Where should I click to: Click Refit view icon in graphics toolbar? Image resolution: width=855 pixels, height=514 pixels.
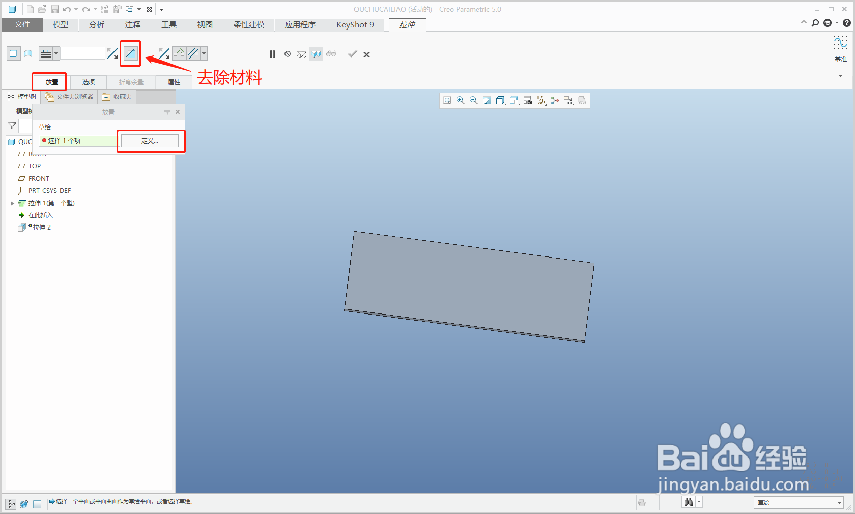click(x=447, y=101)
